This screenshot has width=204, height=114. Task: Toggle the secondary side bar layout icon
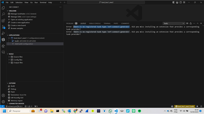[x=181, y=2]
